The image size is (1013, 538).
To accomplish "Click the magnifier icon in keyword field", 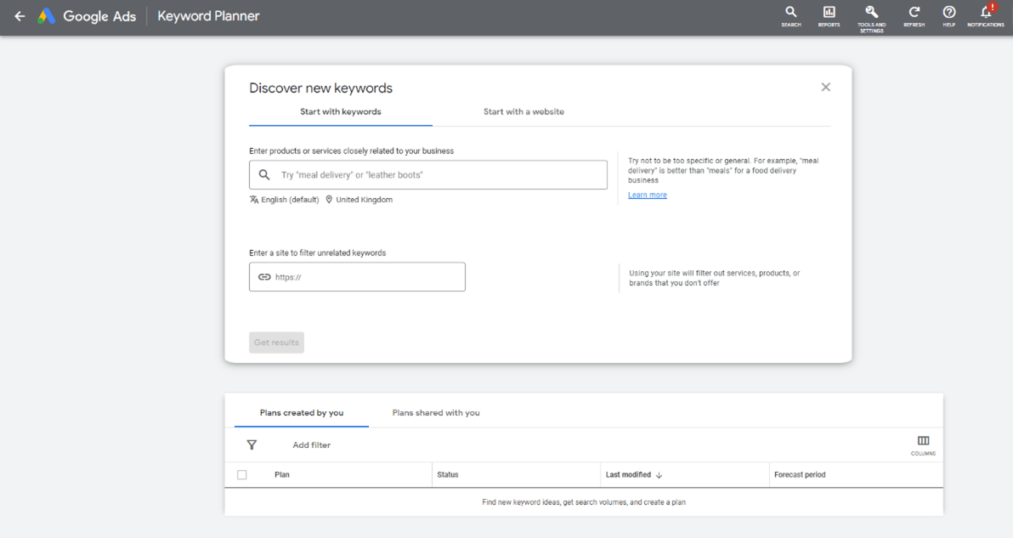I will coord(264,175).
